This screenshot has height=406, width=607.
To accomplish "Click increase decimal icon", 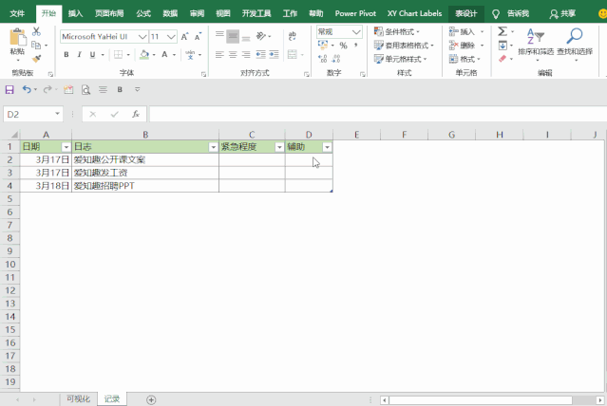I will pos(322,59).
